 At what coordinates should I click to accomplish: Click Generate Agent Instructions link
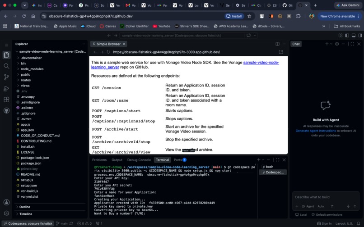[x=316, y=131]
